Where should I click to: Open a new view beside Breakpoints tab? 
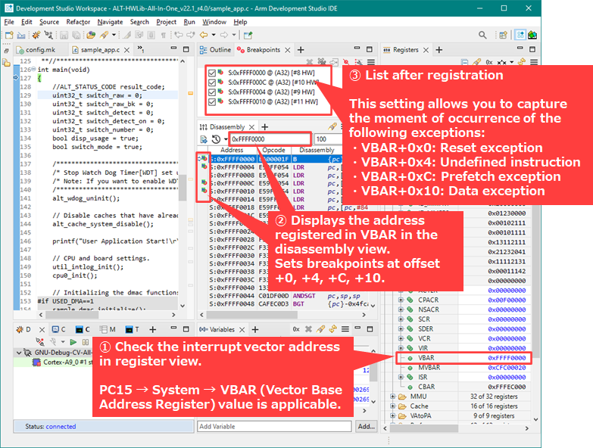[x=301, y=50]
